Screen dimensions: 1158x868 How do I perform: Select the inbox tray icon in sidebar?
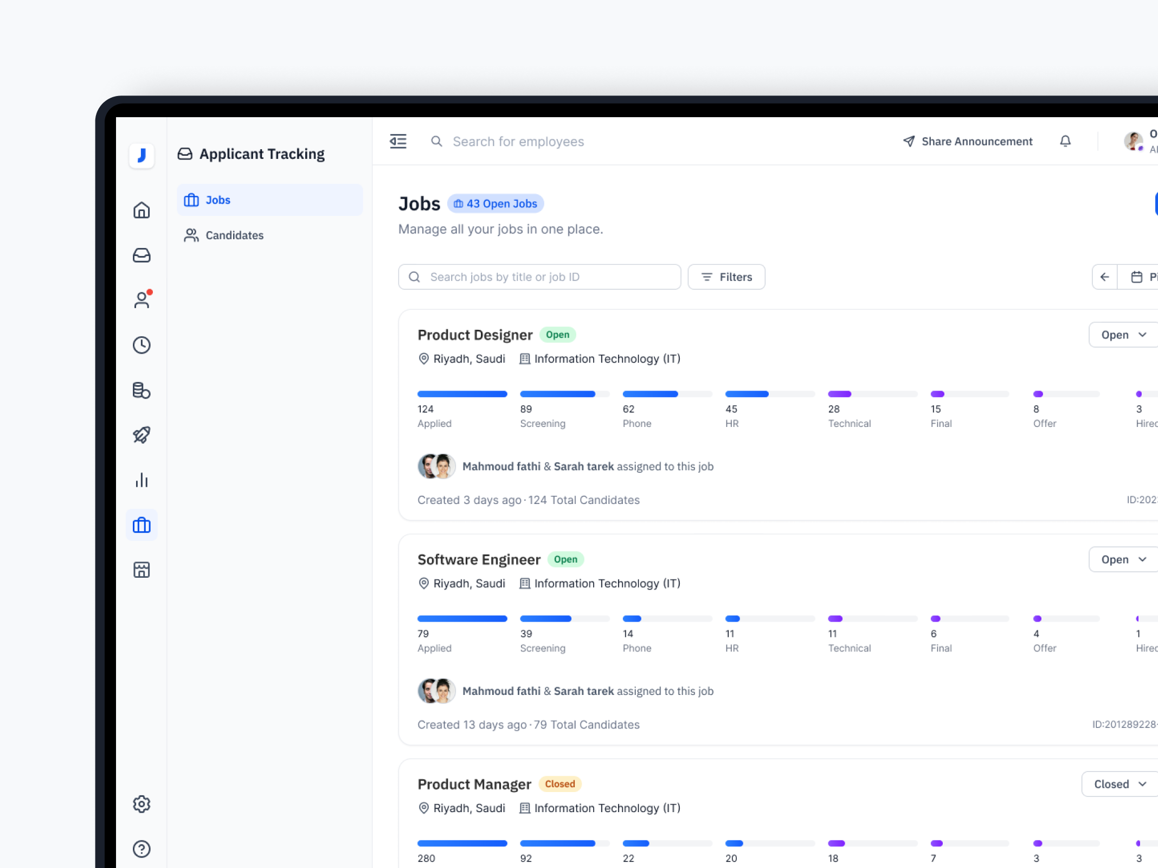point(141,255)
